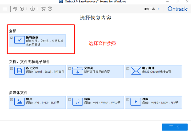The width and height of the screenshot is (191, 133).
Task: Toggle the 电子邮件 checkbox
Action: tap(128, 69)
